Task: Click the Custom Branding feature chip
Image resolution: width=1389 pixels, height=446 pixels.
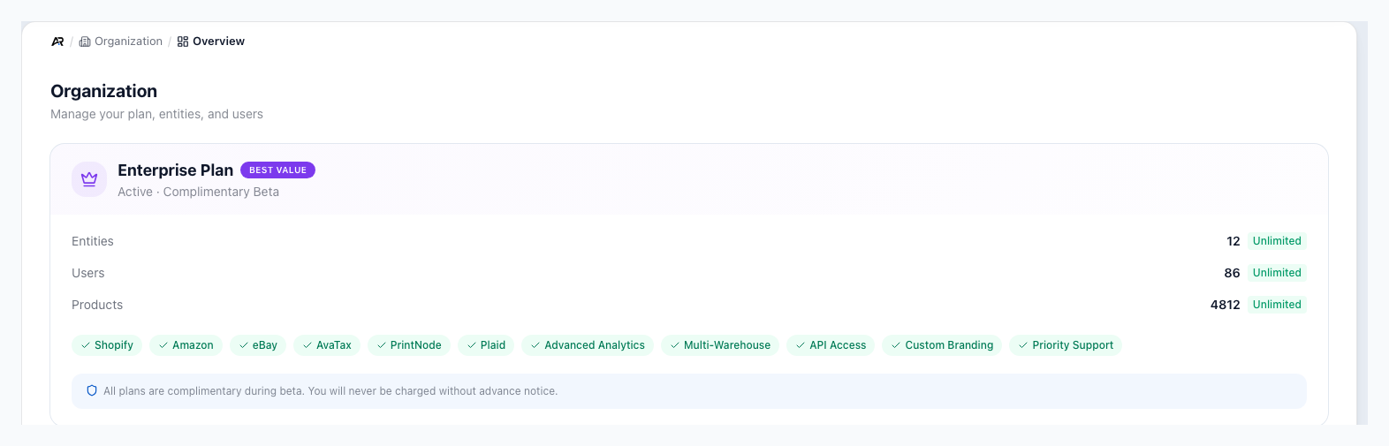Action: click(x=942, y=345)
